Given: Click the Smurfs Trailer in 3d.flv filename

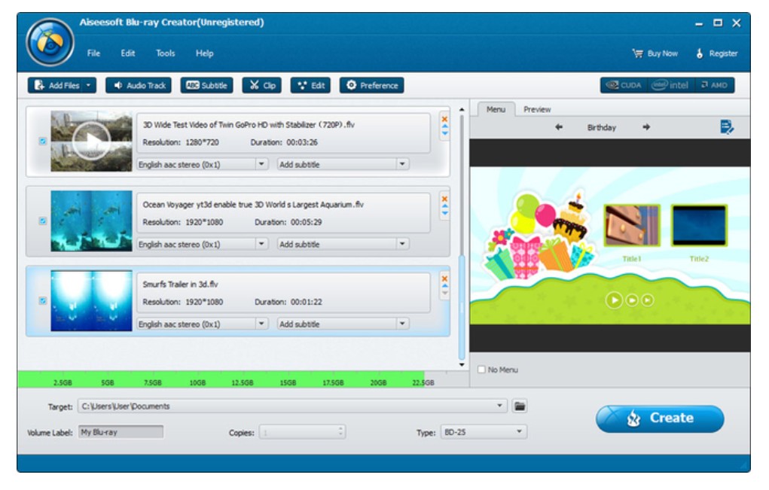Looking at the screenshot, I should (180, 285).
